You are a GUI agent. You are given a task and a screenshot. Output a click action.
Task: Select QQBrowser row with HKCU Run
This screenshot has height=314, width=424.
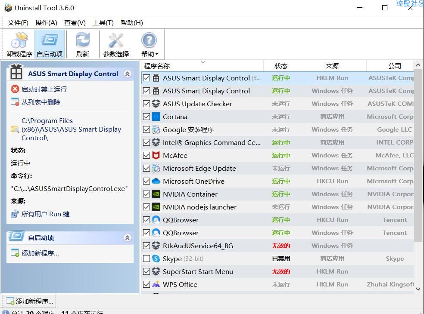277,220
